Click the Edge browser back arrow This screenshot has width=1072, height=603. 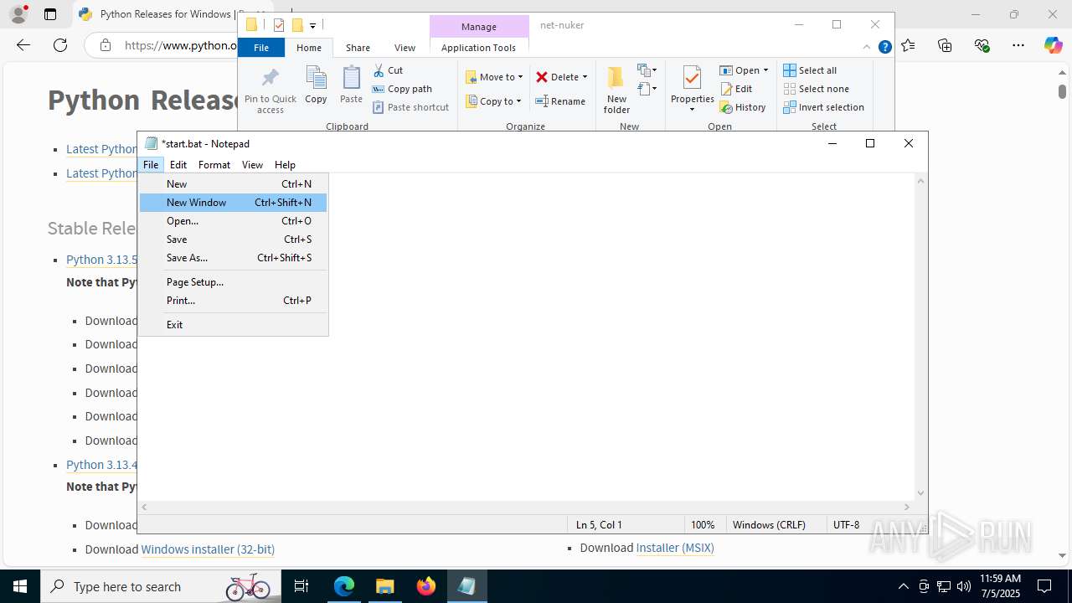(23, 45)
